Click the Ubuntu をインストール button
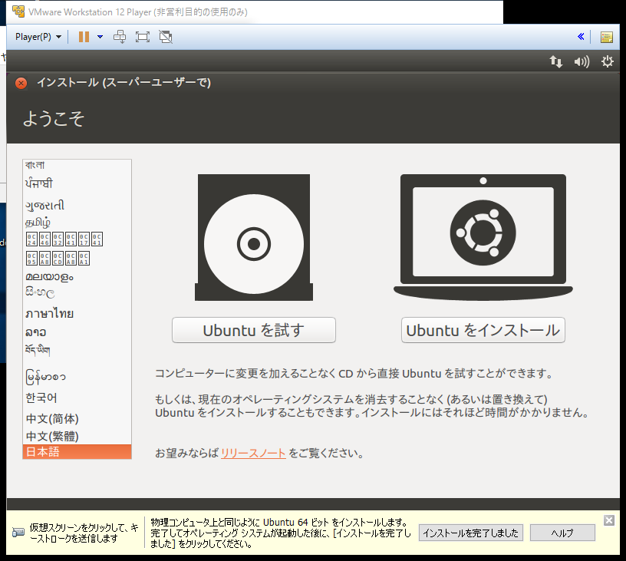626x561 pixels. (x=483, y=330)
